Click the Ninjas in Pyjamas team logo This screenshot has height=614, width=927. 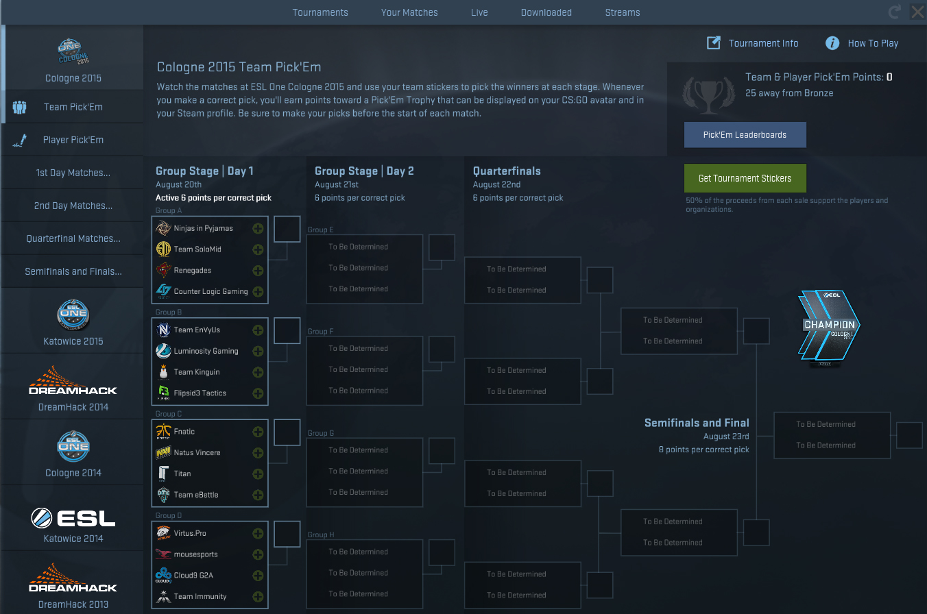(x=163, y=228)
